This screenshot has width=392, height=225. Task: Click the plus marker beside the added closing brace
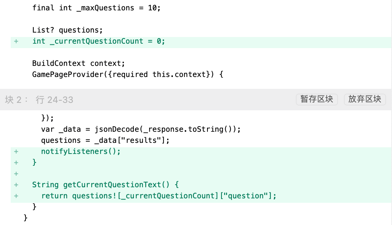tap(16, 162)
